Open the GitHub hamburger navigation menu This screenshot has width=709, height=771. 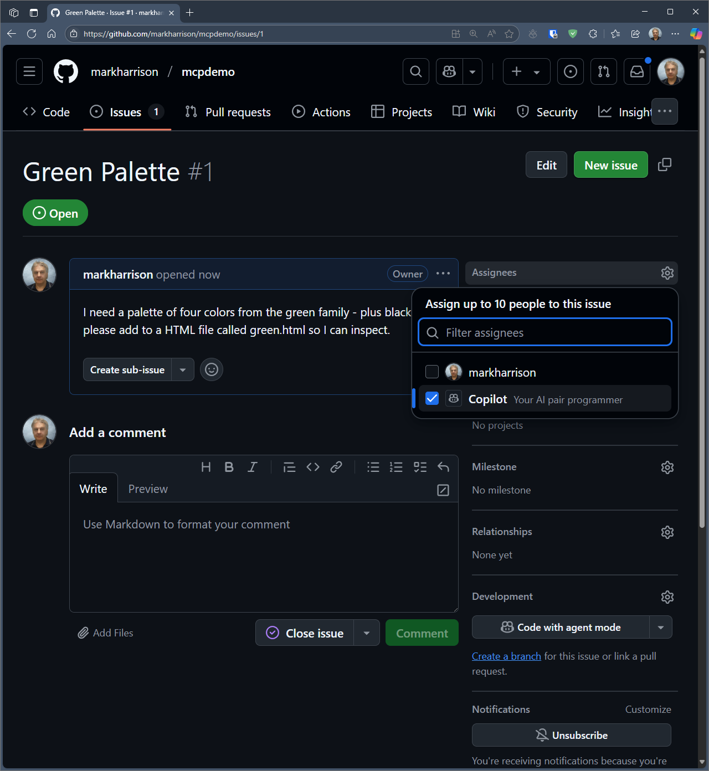coord(29,71)
